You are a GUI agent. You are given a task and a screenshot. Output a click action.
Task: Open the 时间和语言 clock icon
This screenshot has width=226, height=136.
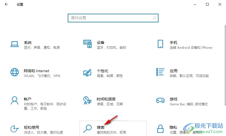pos(87,100)
